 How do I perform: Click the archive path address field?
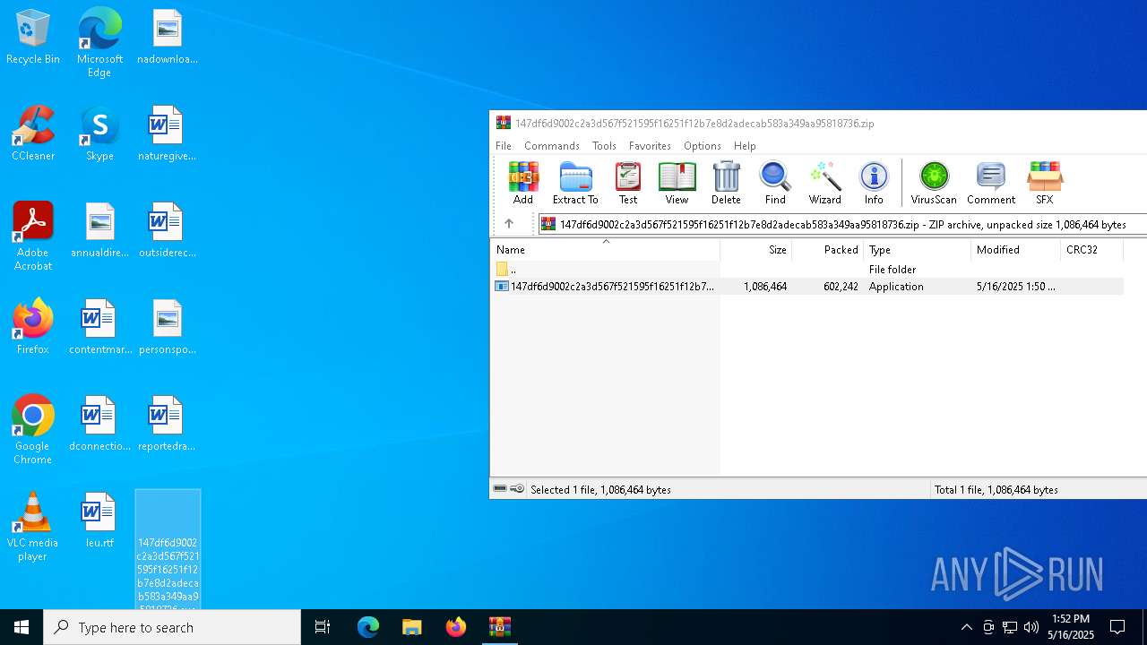(842, 224)
